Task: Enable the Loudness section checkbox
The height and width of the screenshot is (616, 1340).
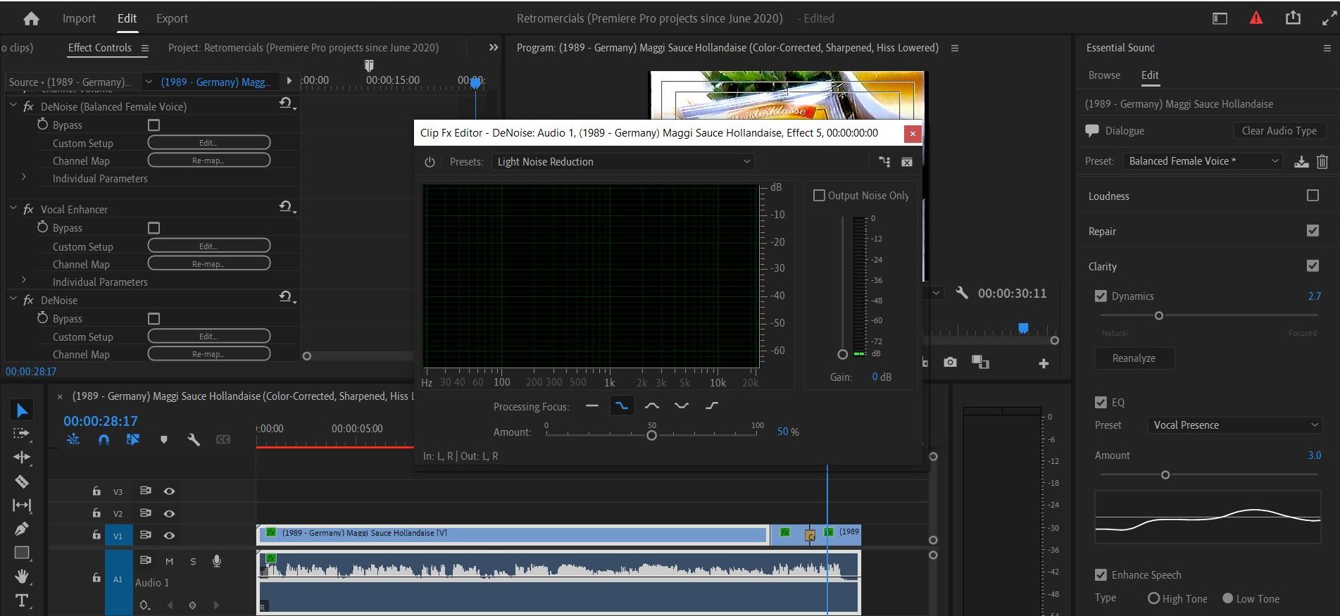Action: click(x=1313, y=196)
